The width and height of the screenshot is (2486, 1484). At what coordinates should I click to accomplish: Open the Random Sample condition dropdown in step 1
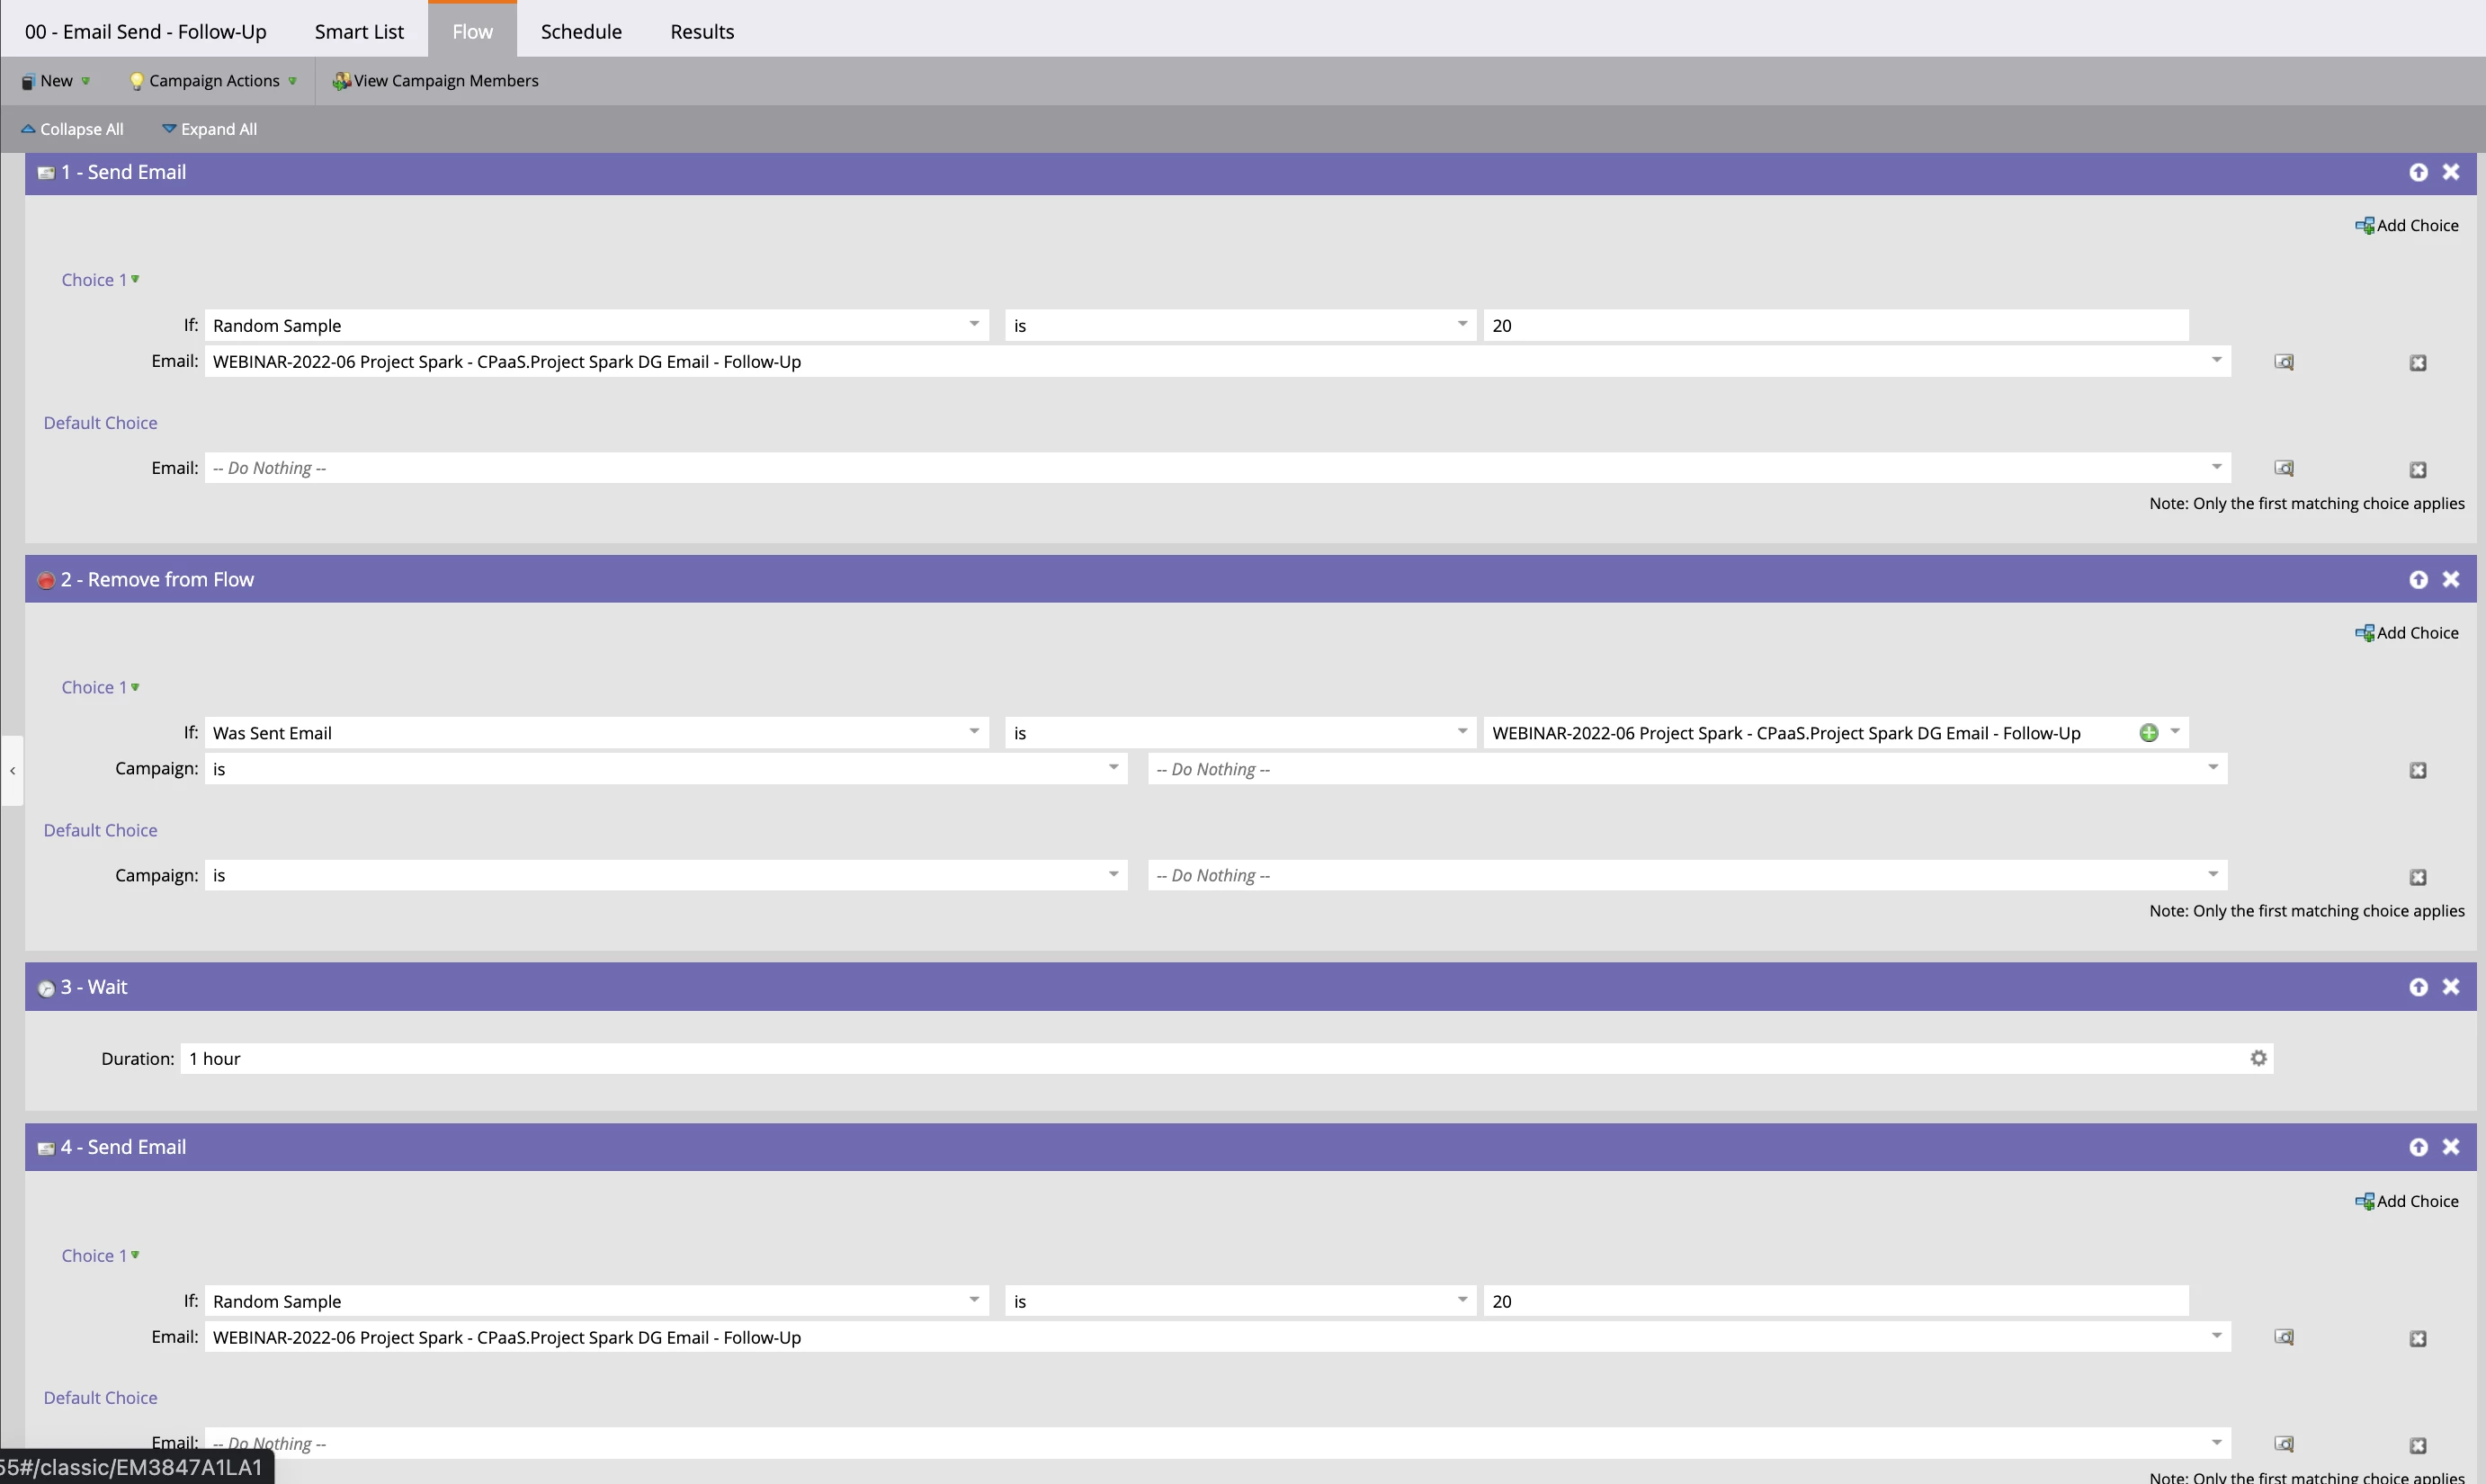point(973,325)
